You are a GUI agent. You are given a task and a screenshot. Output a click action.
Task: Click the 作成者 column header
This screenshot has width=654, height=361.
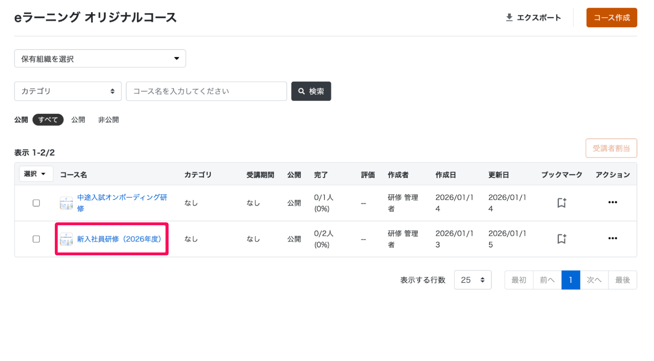[x=398, y=175]
